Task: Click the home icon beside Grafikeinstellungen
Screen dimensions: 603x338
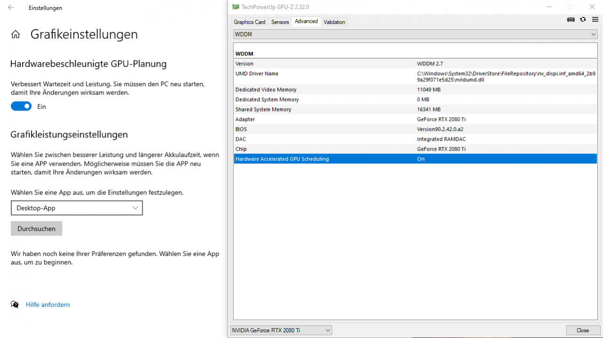Action: click(x=16, y=34)
